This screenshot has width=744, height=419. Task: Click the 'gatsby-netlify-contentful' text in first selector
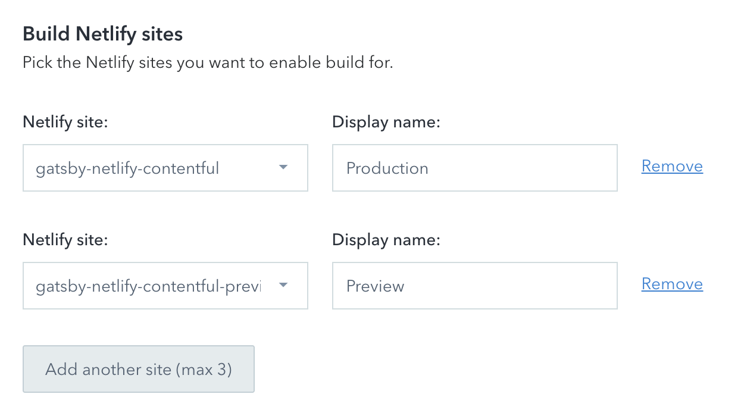pyautogui.click(x=127, y=168)
